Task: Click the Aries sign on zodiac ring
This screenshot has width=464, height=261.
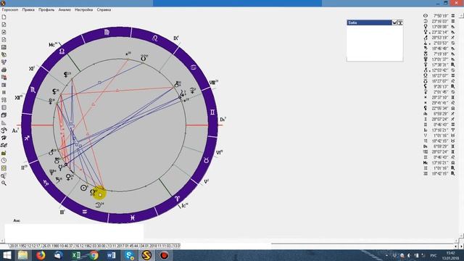Action: click(177, 199)
